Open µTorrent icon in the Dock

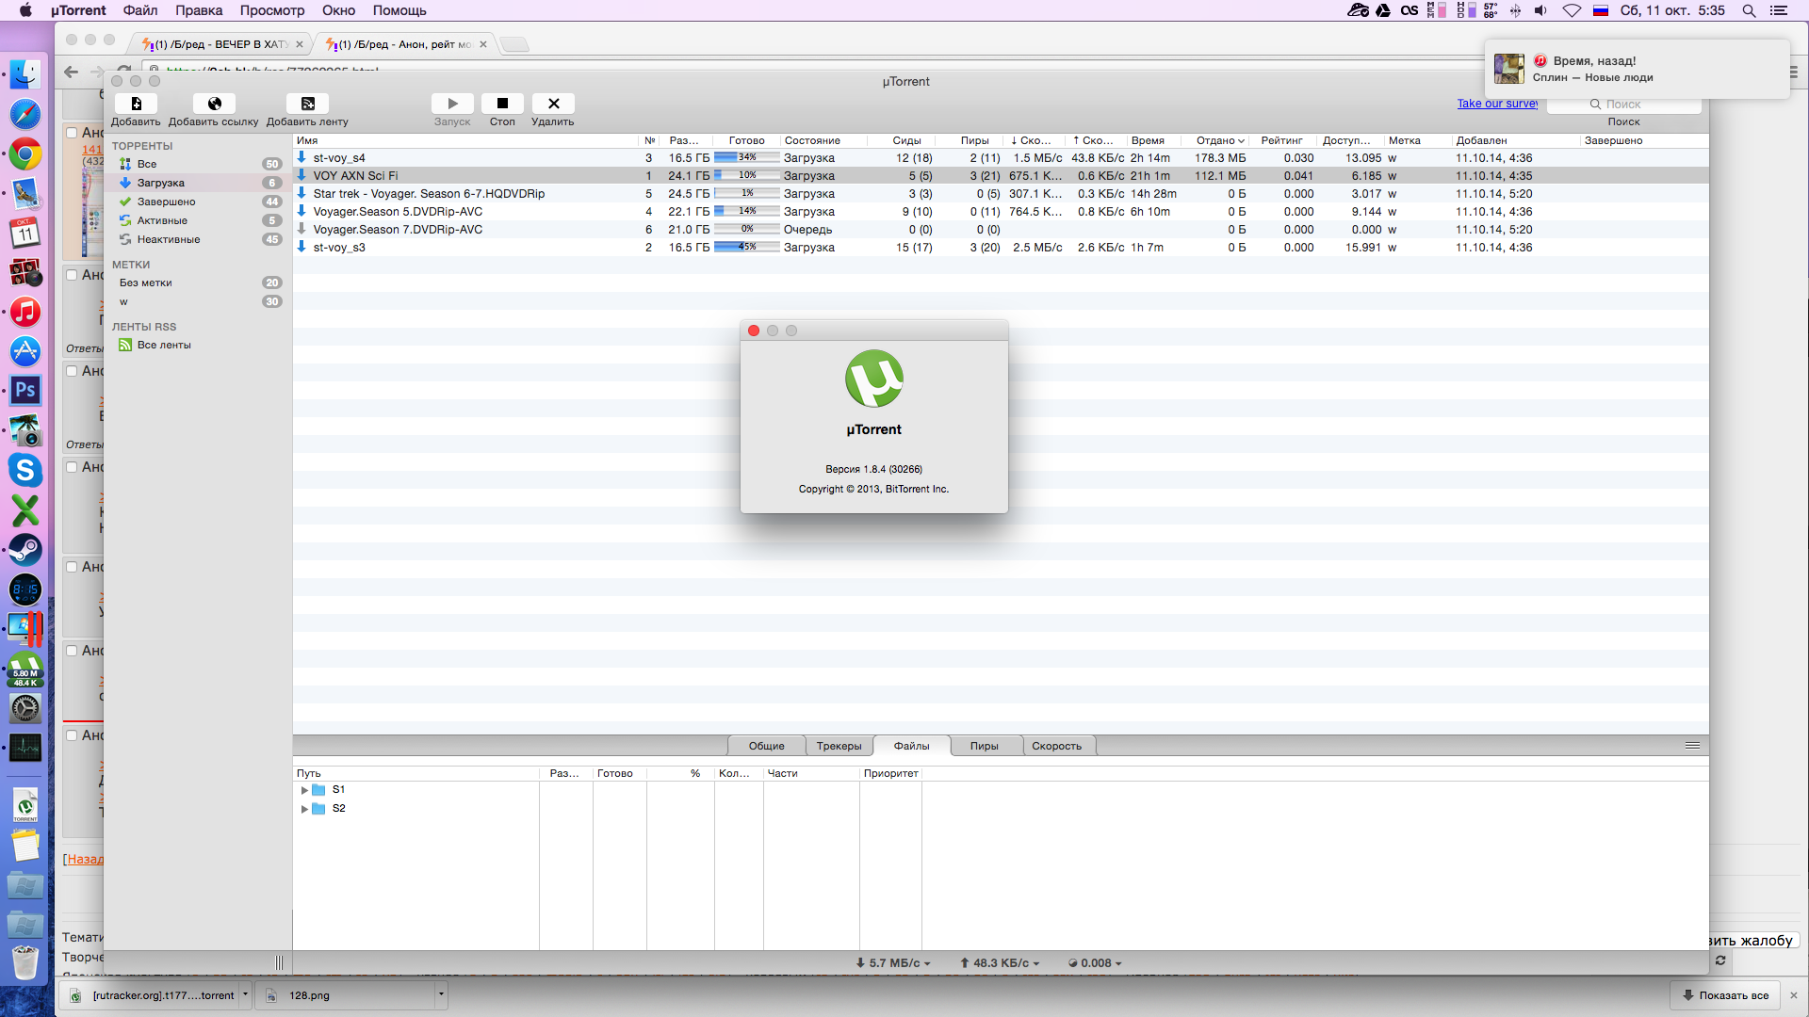tap(25, 669)
